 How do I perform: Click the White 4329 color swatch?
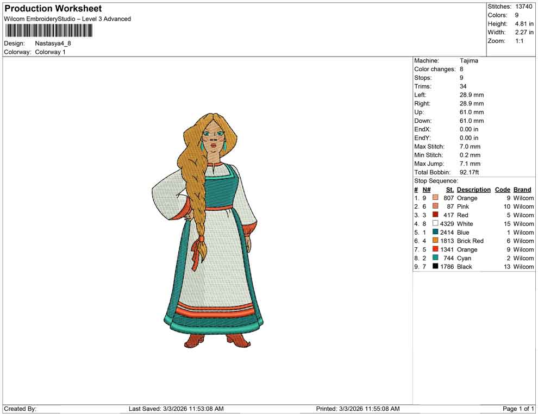(x=435, y=223)
